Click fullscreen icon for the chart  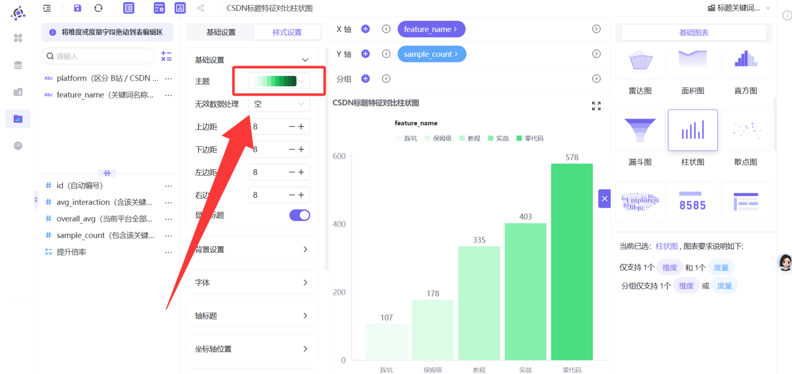coord(596,106)
